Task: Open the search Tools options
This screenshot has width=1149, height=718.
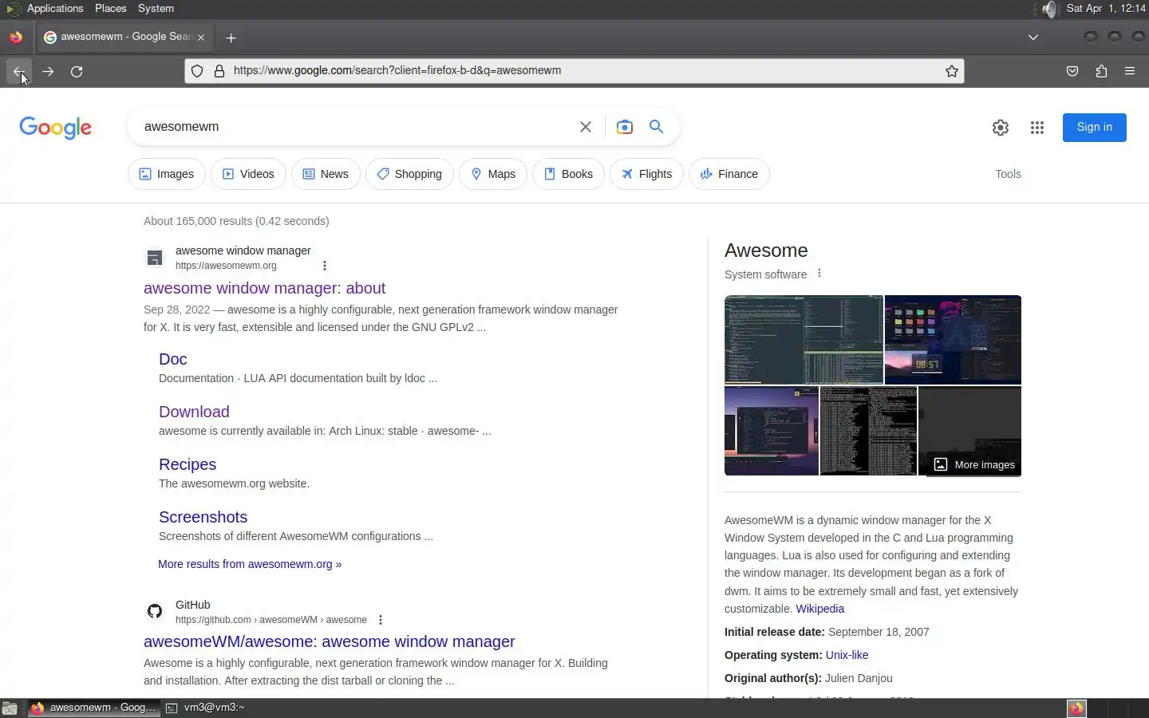Action: pyautogui.click(x=1008, y=174)
